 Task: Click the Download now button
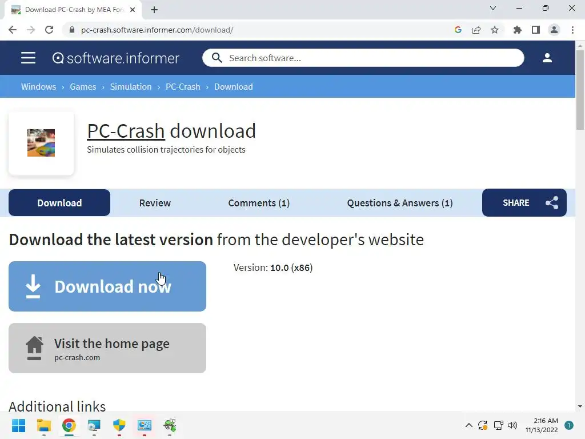[107, 286]
